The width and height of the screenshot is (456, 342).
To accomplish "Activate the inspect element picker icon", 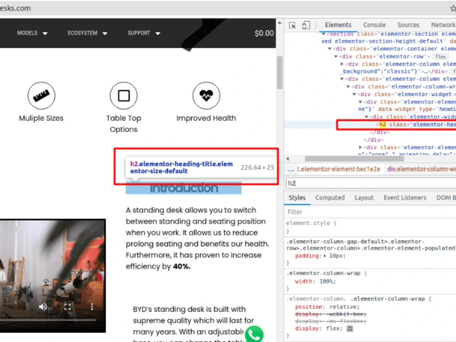I will tap(292, 25).
